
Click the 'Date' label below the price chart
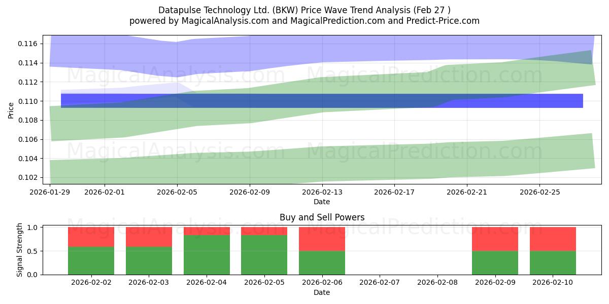point(322,202)
